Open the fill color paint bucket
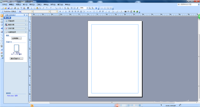This screenshot has height=107, width=200. 113,12
